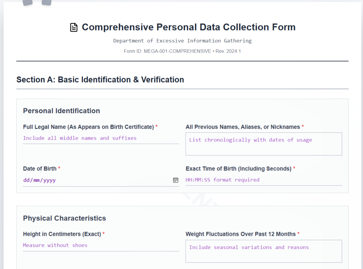Click the document icon beside the form title
Screen dimensions: 363x269
point(74,27)
